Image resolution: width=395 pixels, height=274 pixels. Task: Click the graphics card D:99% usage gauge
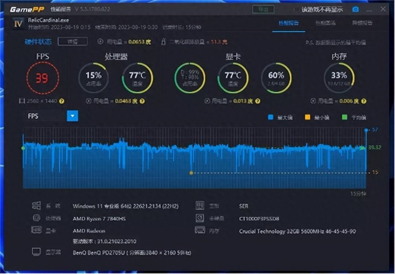pos(190,78)
